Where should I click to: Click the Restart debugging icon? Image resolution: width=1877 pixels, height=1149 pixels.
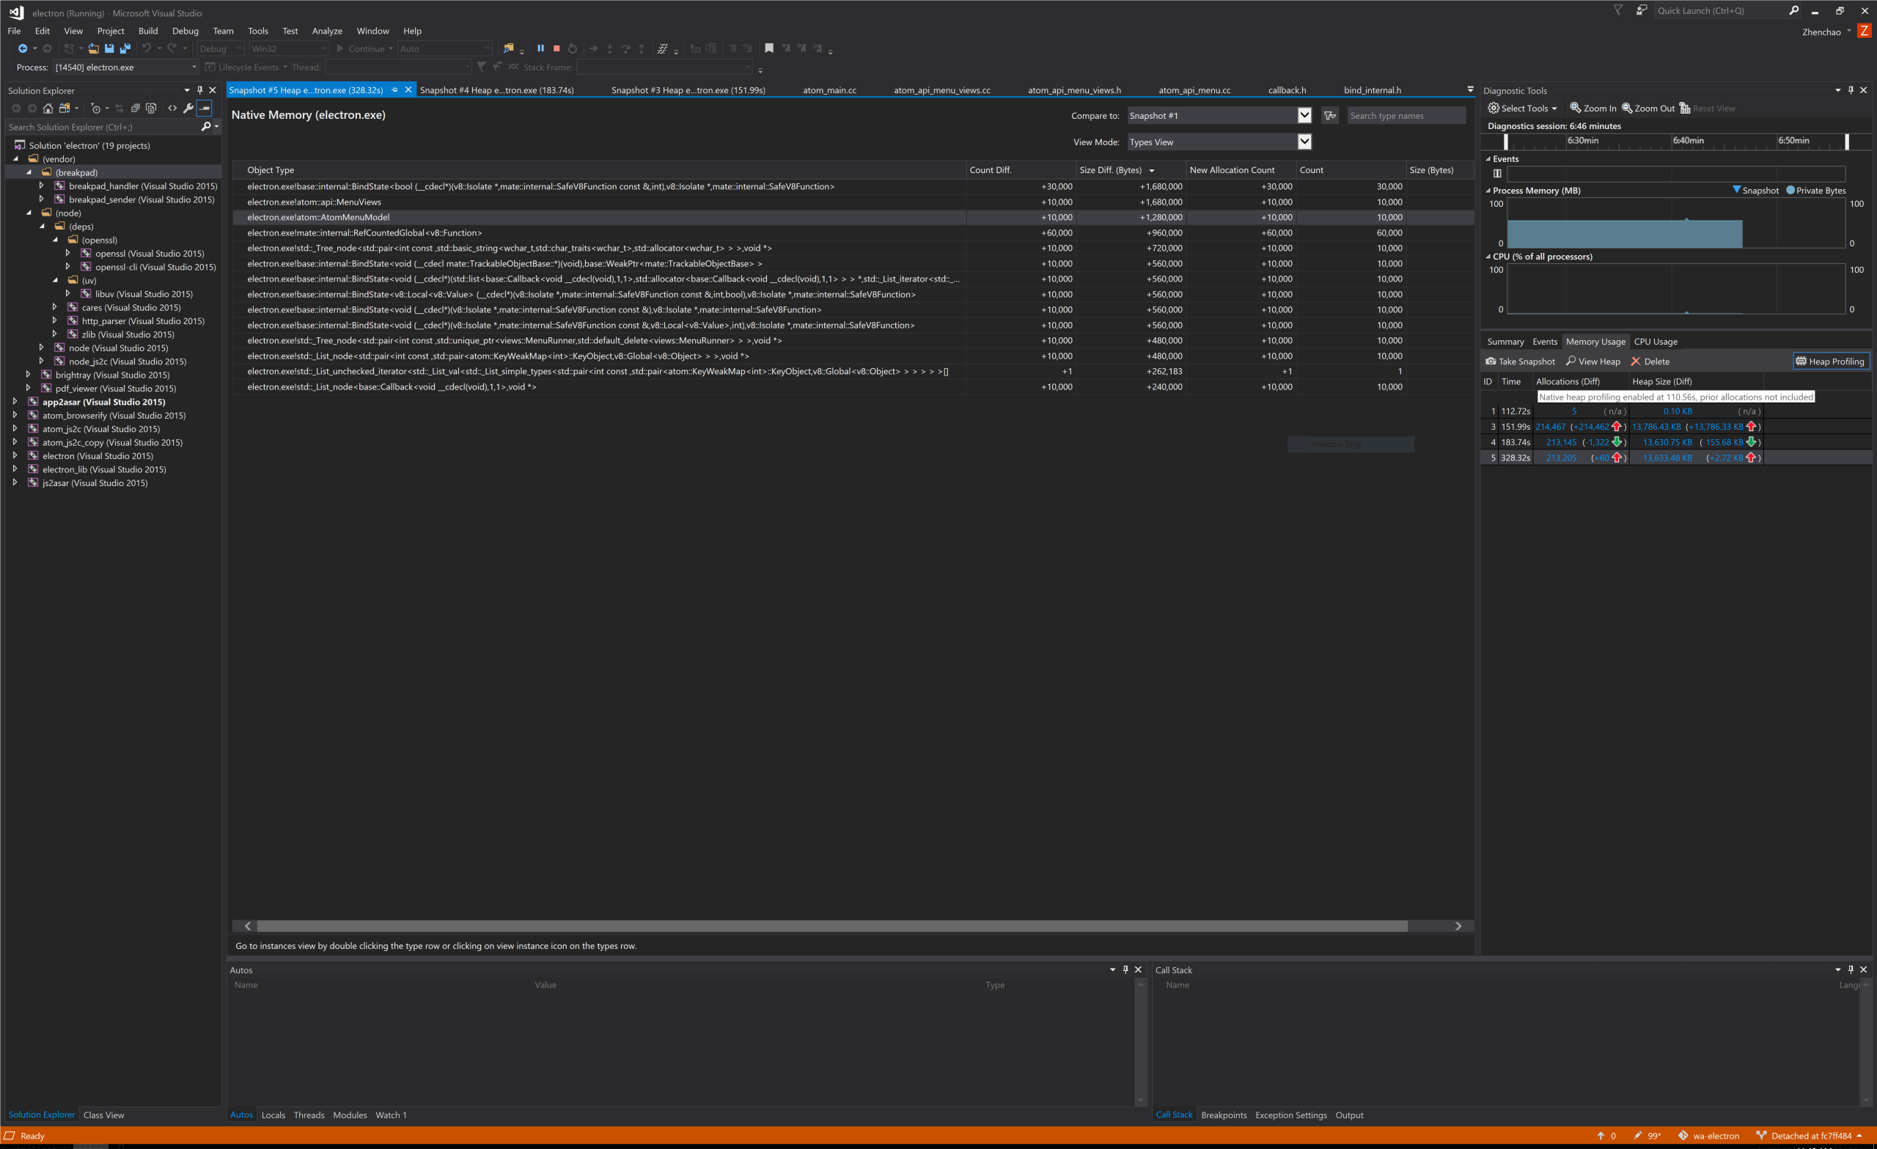point(573,49)
